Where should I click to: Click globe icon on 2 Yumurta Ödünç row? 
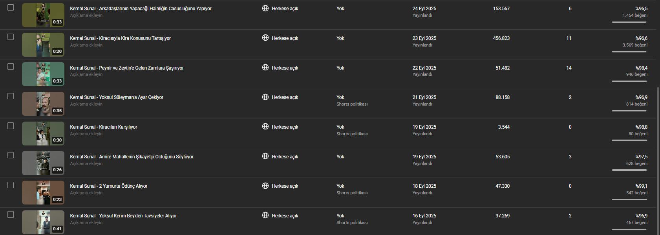click(x=265, y=186)
